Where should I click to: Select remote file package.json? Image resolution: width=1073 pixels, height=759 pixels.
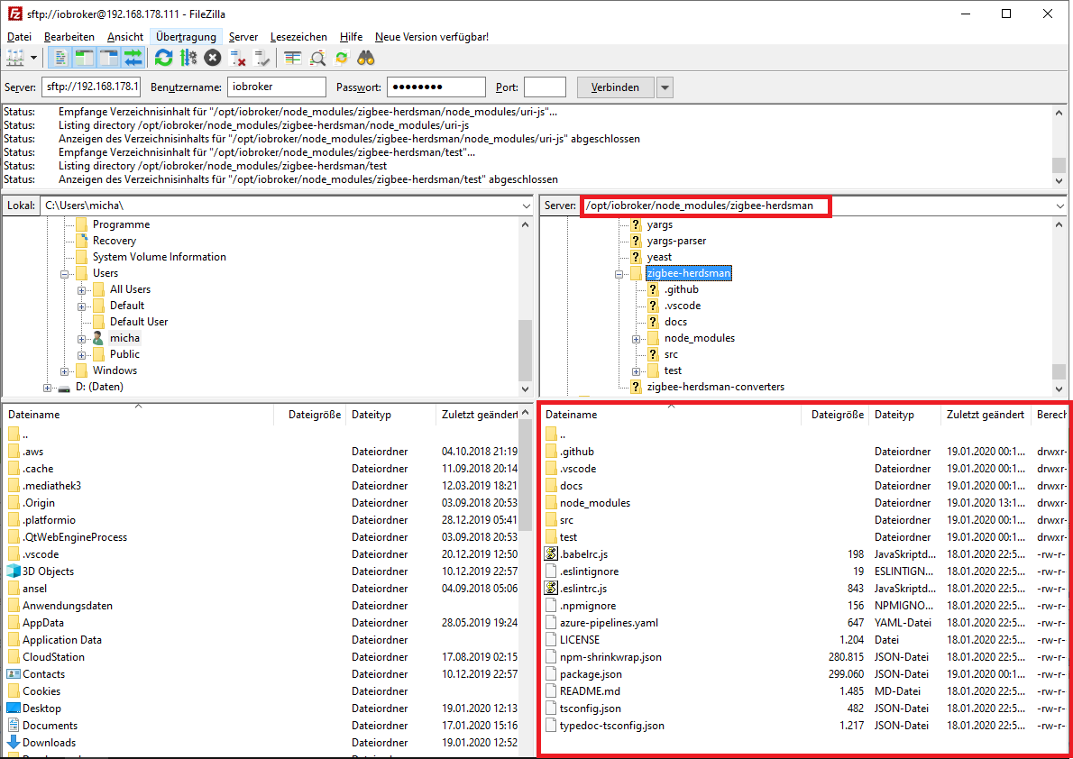point(591,674)
